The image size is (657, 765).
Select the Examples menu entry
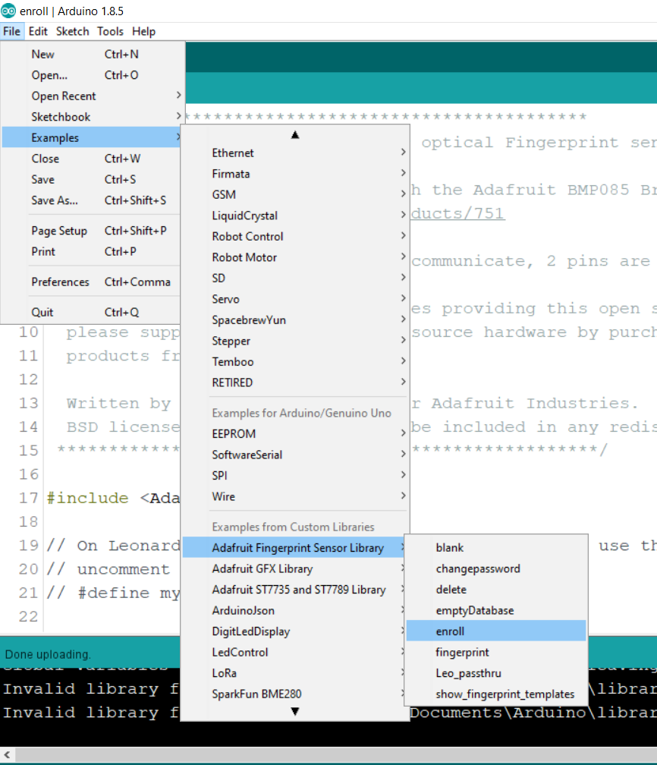click(93, 137)
